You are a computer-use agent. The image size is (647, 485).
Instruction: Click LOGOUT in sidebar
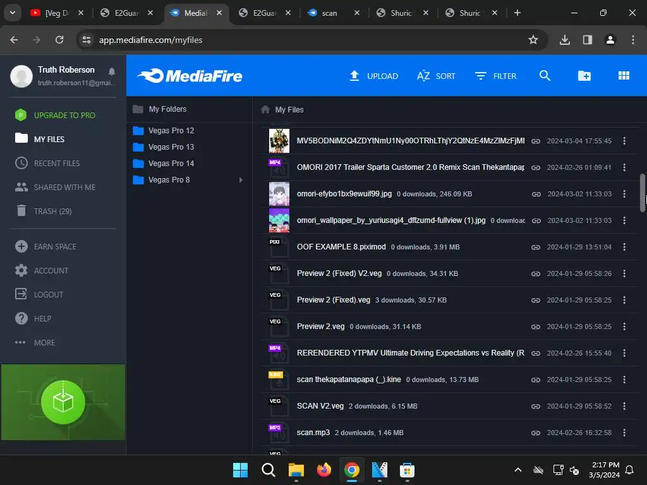(x=39, y=294)
